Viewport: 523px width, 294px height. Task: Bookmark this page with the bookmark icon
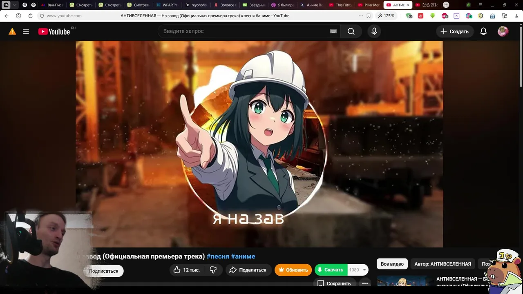click(369, 16)
